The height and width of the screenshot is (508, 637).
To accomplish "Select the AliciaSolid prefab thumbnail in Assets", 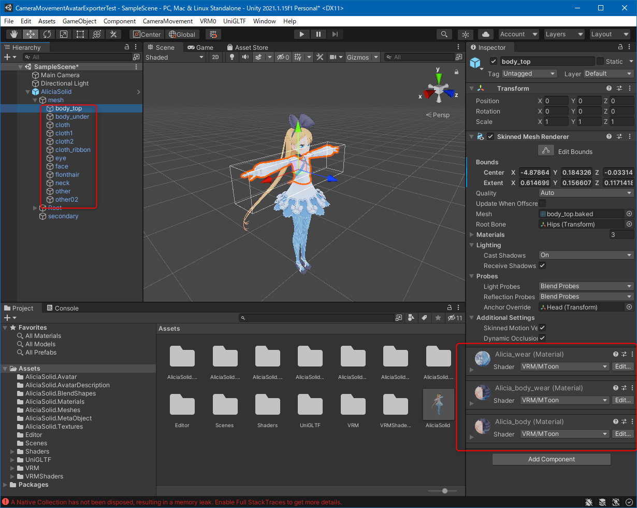I will point(438,405).
